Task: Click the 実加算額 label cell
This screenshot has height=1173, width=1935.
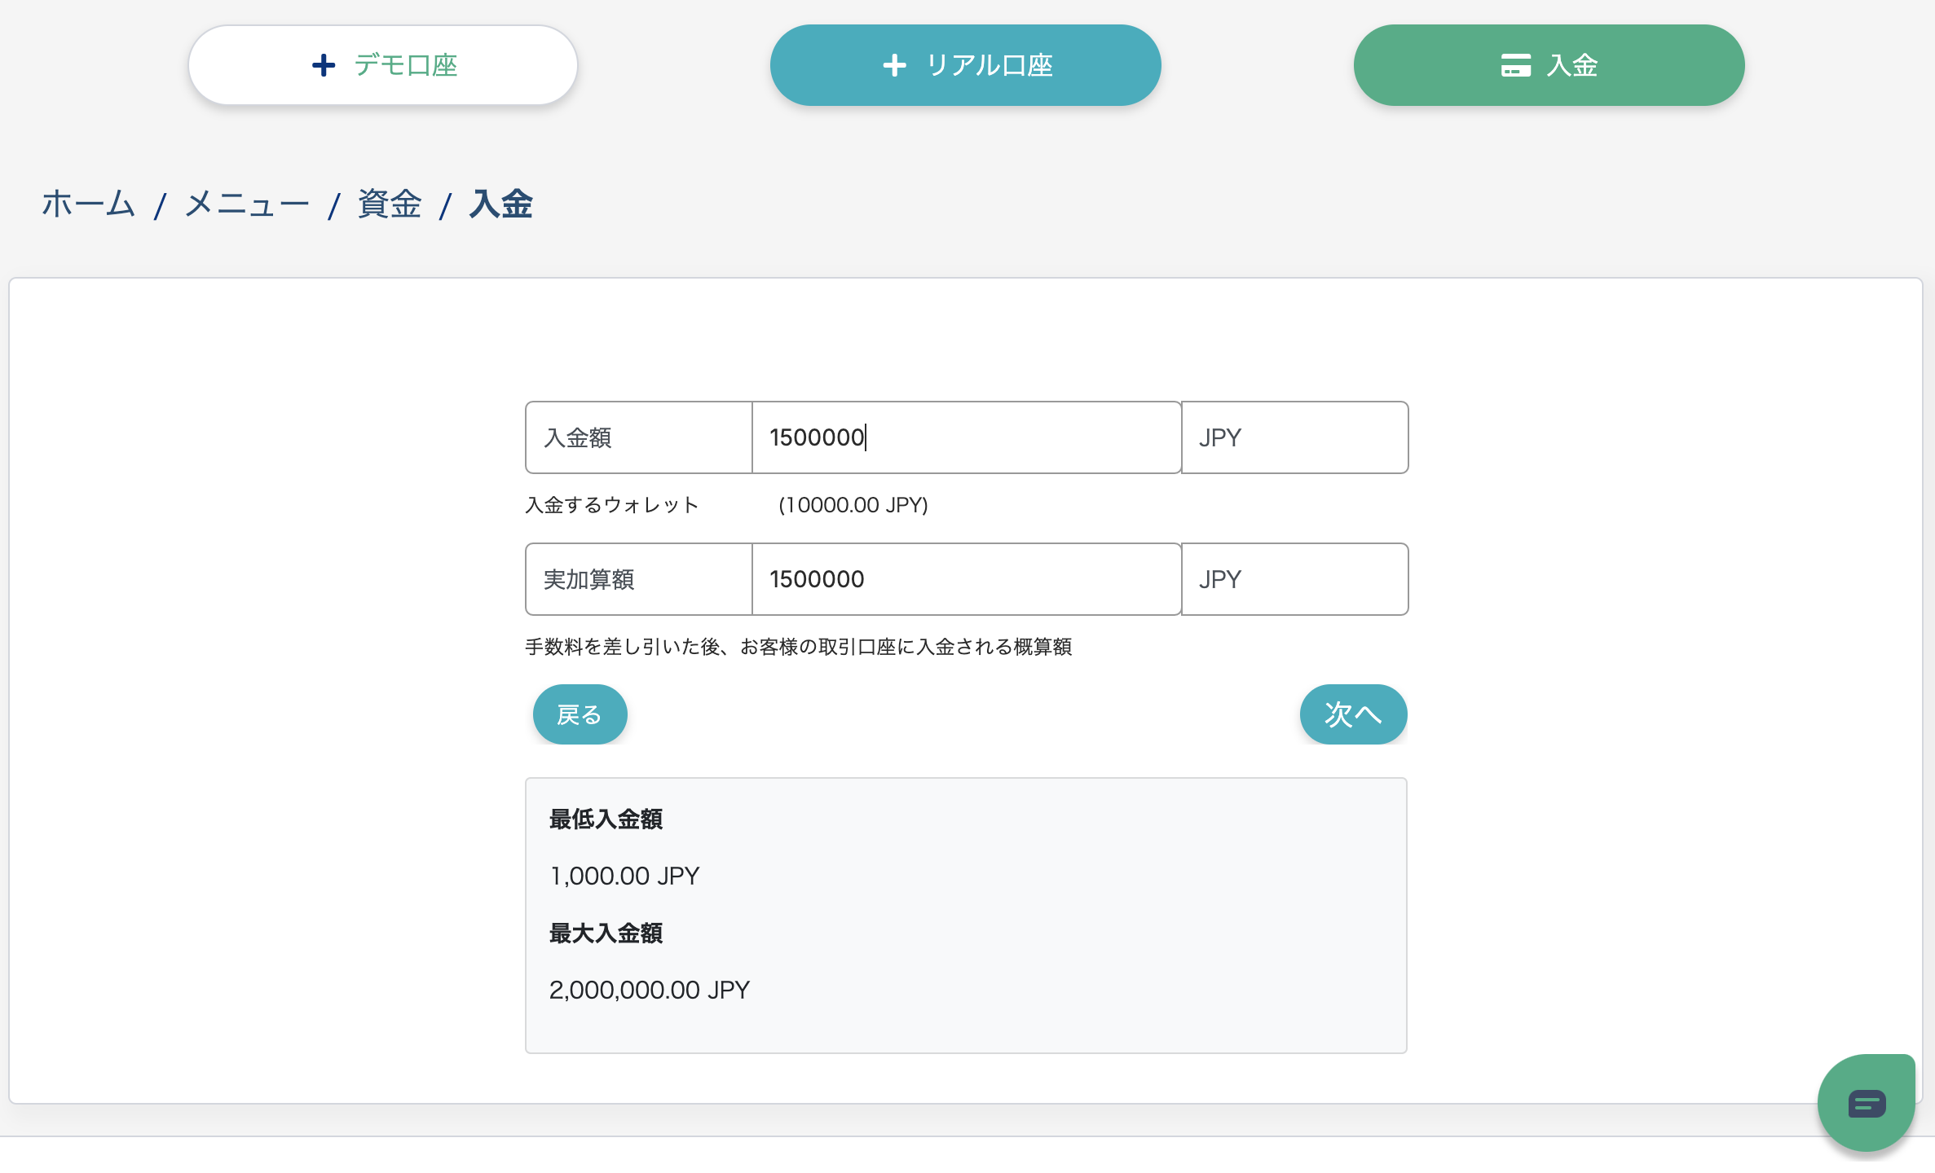Action: tap(638, 579)
